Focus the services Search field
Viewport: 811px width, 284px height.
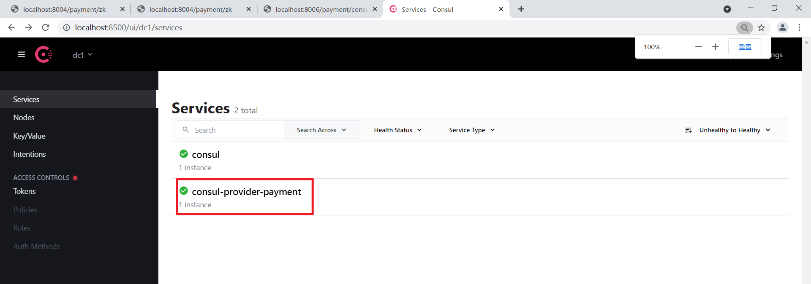(x=230, y=130)
